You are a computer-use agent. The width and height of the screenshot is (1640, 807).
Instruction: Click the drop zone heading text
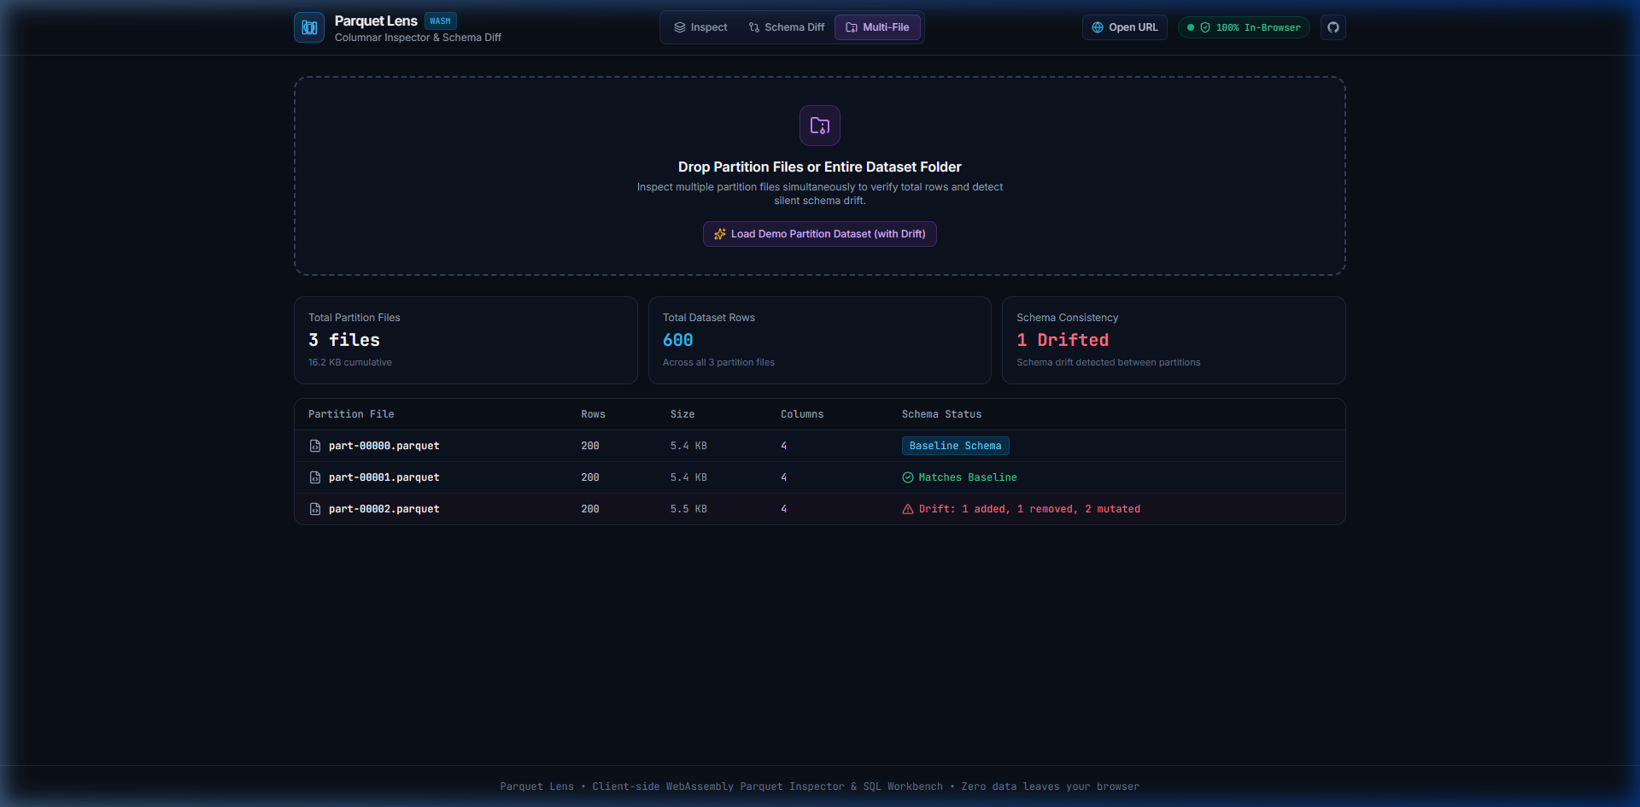pos(820,167)
